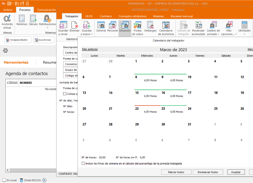253x183 pixels.
Task: Expand Utilidades dropdown arrow
Action: coord(244,34)
